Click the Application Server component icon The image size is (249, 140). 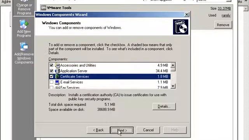[57, 71]
